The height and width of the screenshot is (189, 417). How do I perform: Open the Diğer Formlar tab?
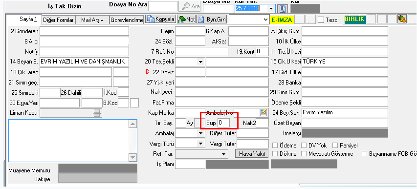pyautogui.click(x=58, y=20)
